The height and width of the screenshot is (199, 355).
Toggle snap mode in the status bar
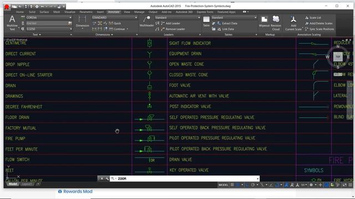pos(237,185)
